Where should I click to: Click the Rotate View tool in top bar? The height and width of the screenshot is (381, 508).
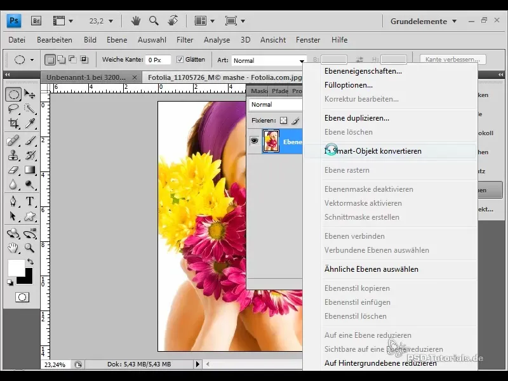pyautogui.click(x=173, y=21)
